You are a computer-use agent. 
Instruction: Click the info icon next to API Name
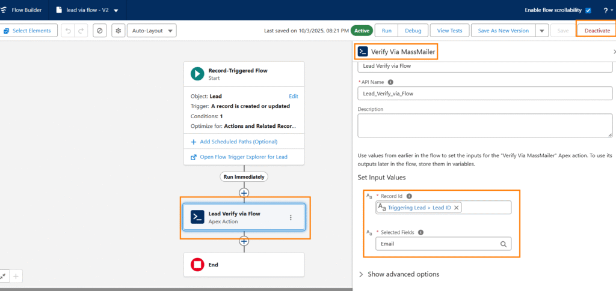tap(390, 82)
